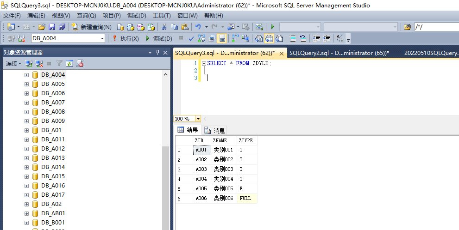Click Comment Out Selected Lines icon
The image size is (459, 230).
[x=293, y=38]
